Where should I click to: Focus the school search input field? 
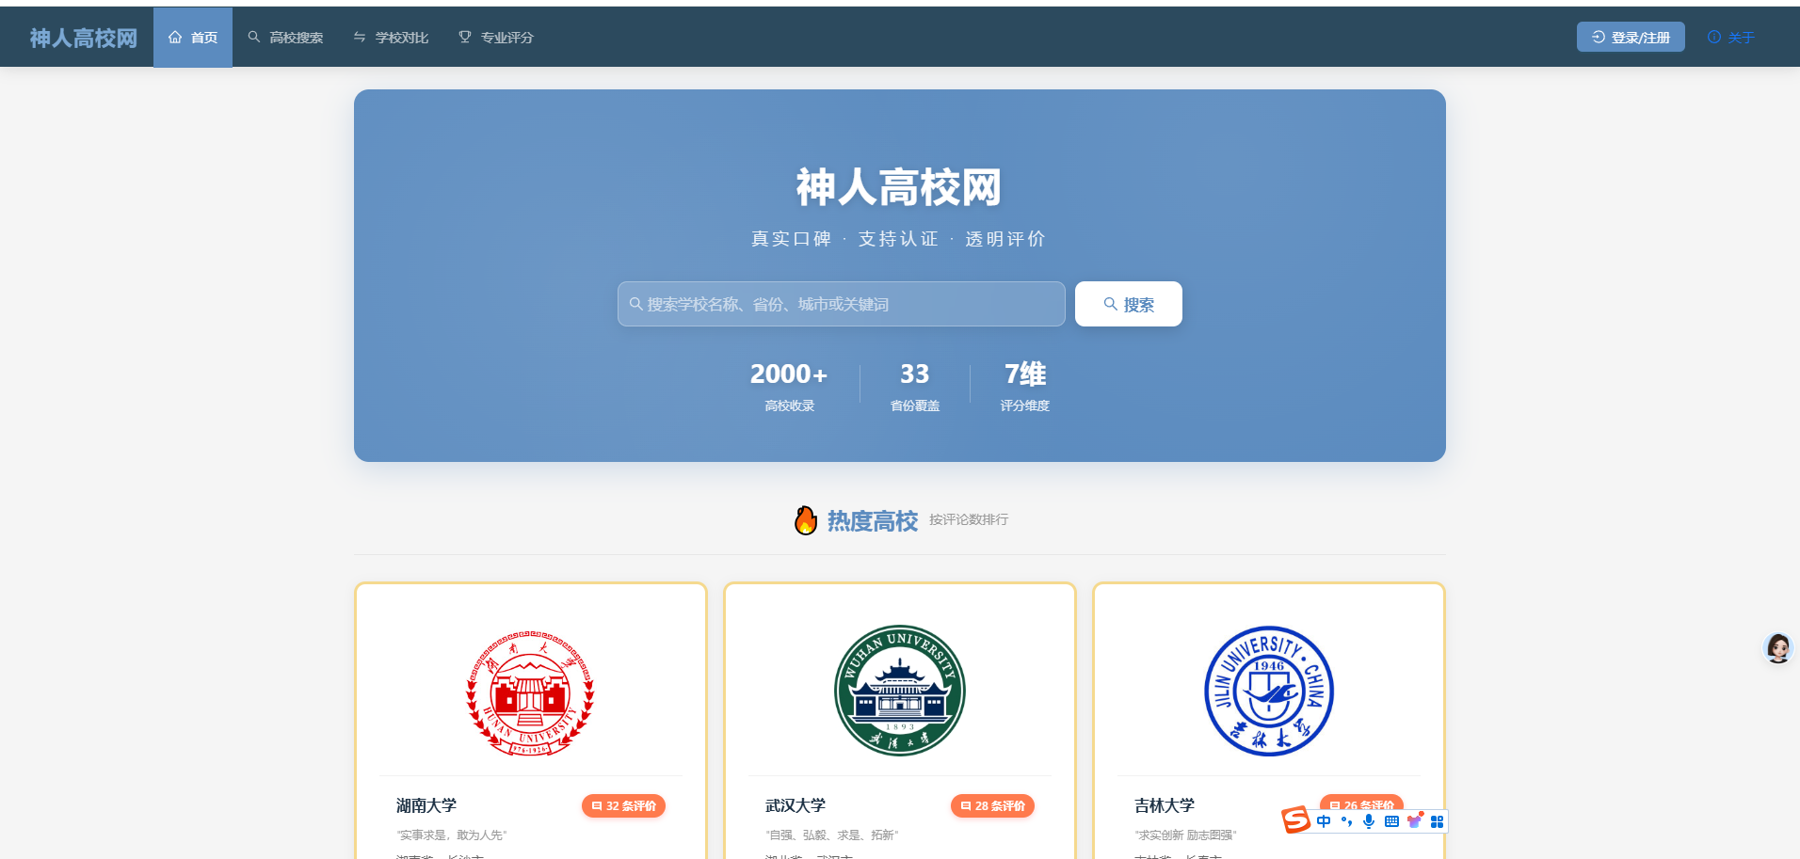[841, 304]
